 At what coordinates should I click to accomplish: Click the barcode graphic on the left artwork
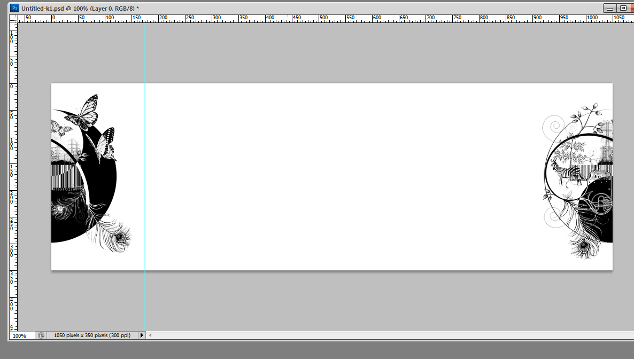pos(64,177)
